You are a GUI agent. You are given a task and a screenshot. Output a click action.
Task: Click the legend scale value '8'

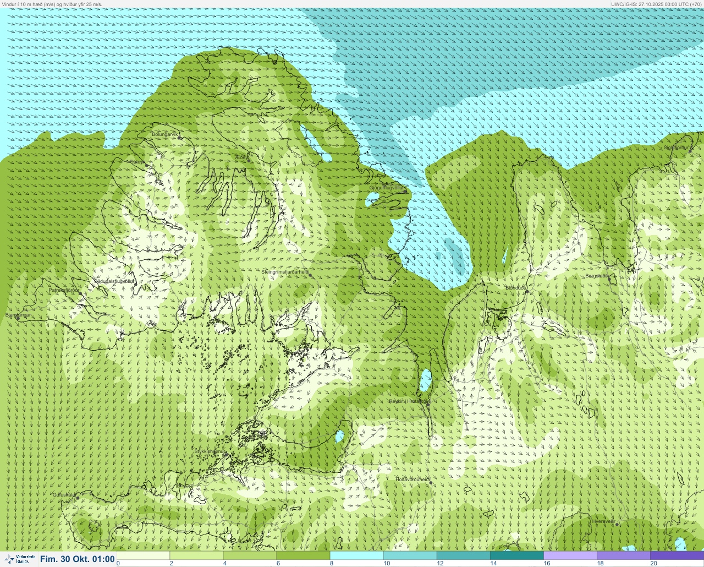click(331, 563)
